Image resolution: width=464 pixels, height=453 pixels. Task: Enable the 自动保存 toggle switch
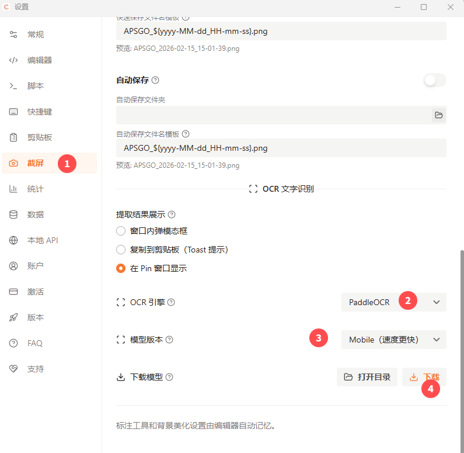point(435,80)
